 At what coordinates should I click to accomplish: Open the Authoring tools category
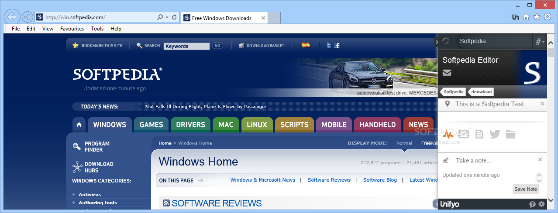point(97,203)
